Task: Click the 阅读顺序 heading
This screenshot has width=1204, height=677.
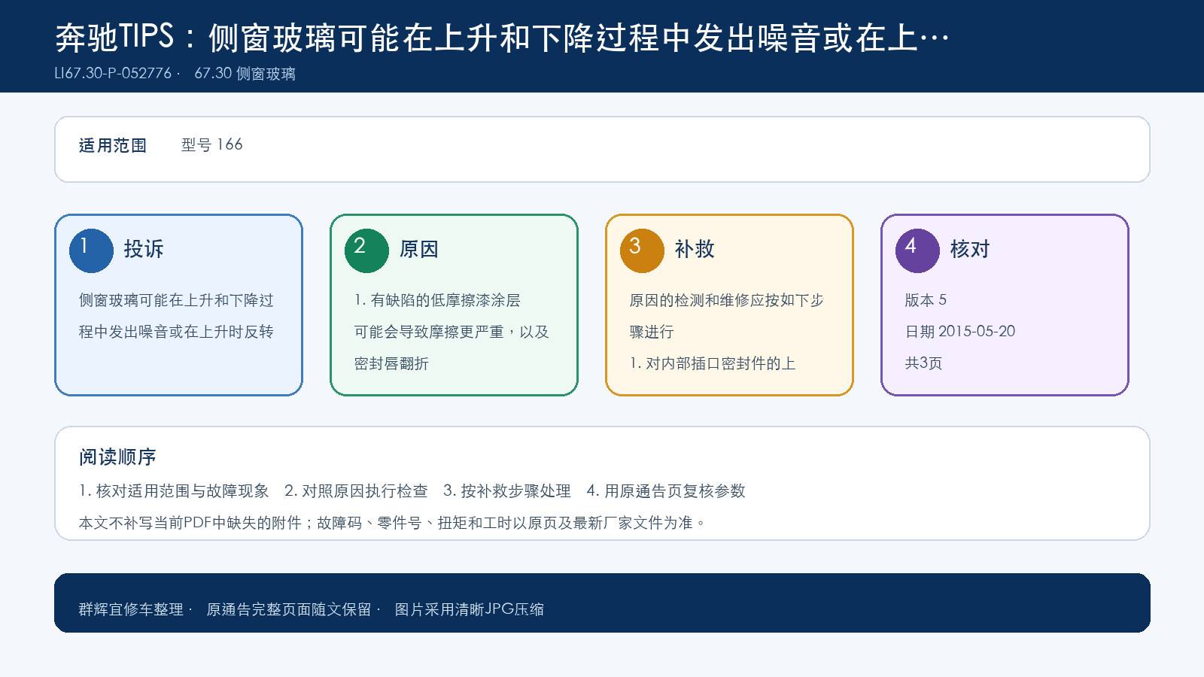Action: pos(117,457)
